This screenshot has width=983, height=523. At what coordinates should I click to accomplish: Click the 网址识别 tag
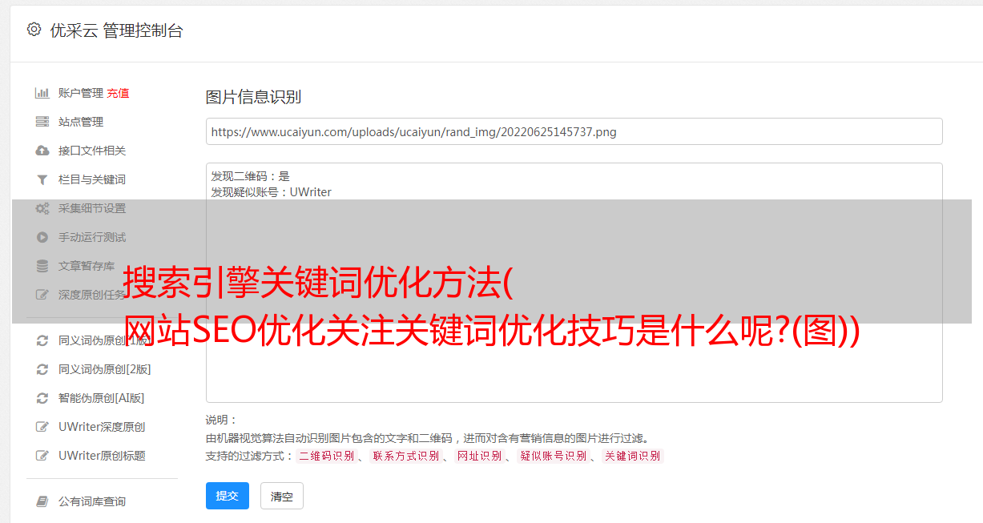[x=479, y=456]
